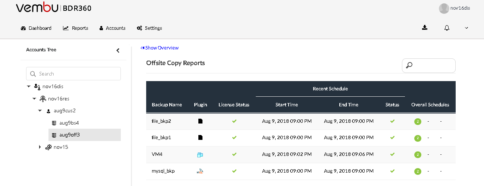
Task: Click the download icon in header
Action: (424, 28)
